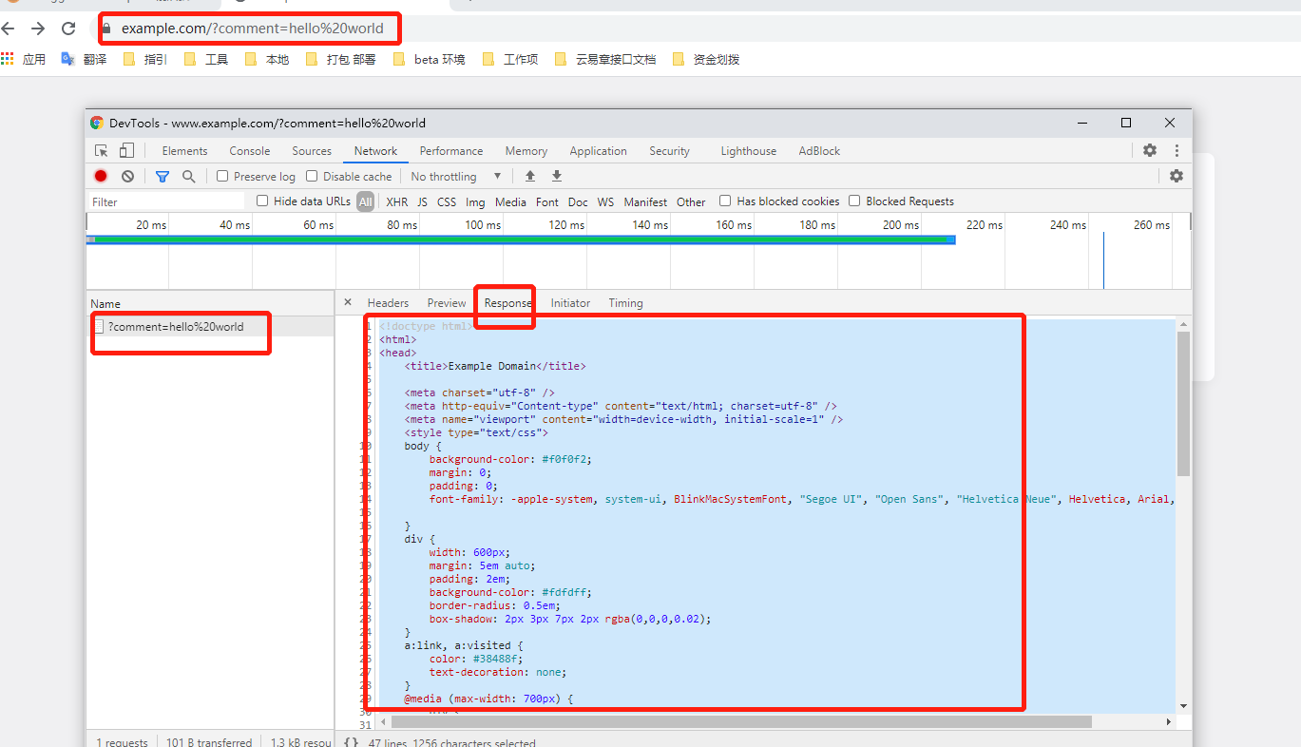This screenshot has height=747, width=1301.
Task: Filter requests by WS
Action: pyautogui.click(x=605, y=201)
